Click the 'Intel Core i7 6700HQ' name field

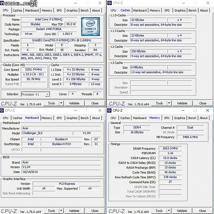pos(49,19)
